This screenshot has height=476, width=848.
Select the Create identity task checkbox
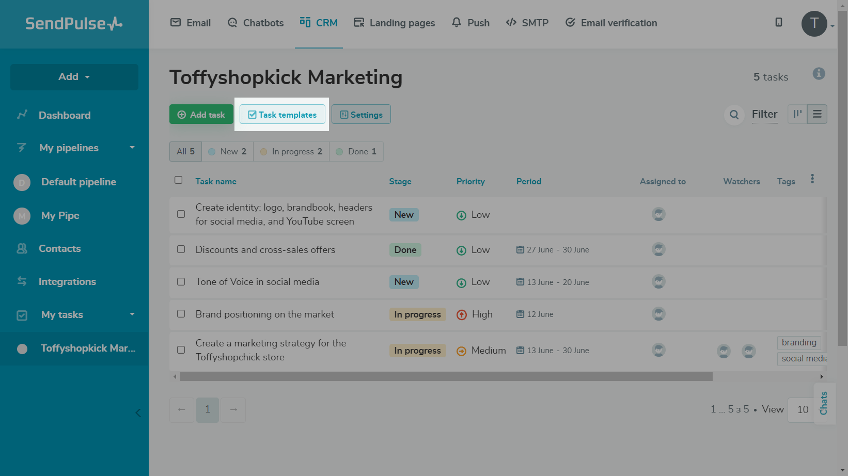181,214
